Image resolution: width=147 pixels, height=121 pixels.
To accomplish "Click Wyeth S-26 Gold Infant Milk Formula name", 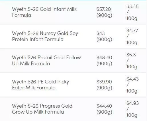I will click(44, 12).
